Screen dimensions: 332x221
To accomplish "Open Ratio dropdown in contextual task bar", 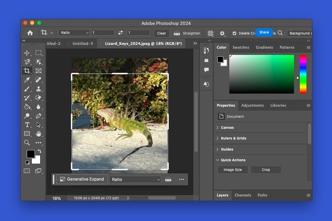I will (x=136, y=180).
